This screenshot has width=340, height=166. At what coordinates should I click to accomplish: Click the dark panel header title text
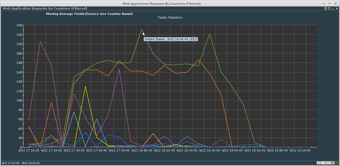(45, 8)
